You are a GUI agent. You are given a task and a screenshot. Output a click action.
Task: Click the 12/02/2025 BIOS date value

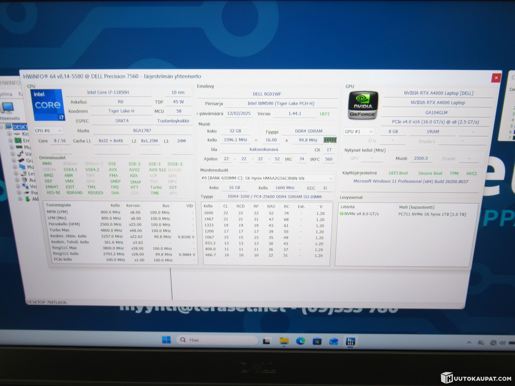click(x=239, y=113)
